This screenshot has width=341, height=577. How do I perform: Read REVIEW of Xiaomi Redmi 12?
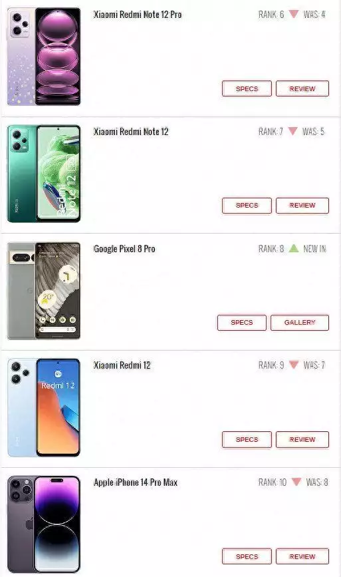302,439
